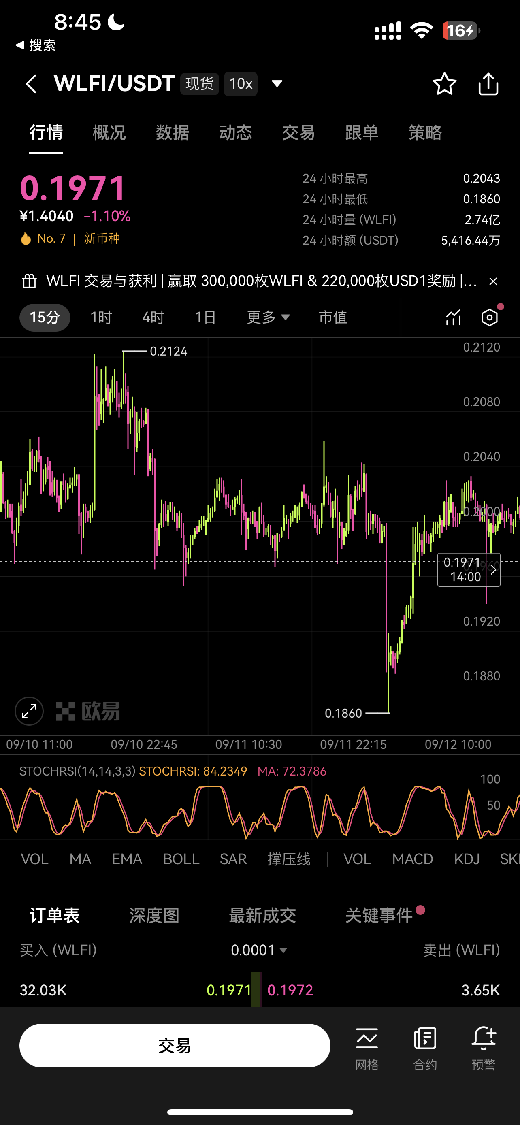The image size is (520, 1125).
Task: Open the 0.0001 price precision dropdown
Action: 259,950
